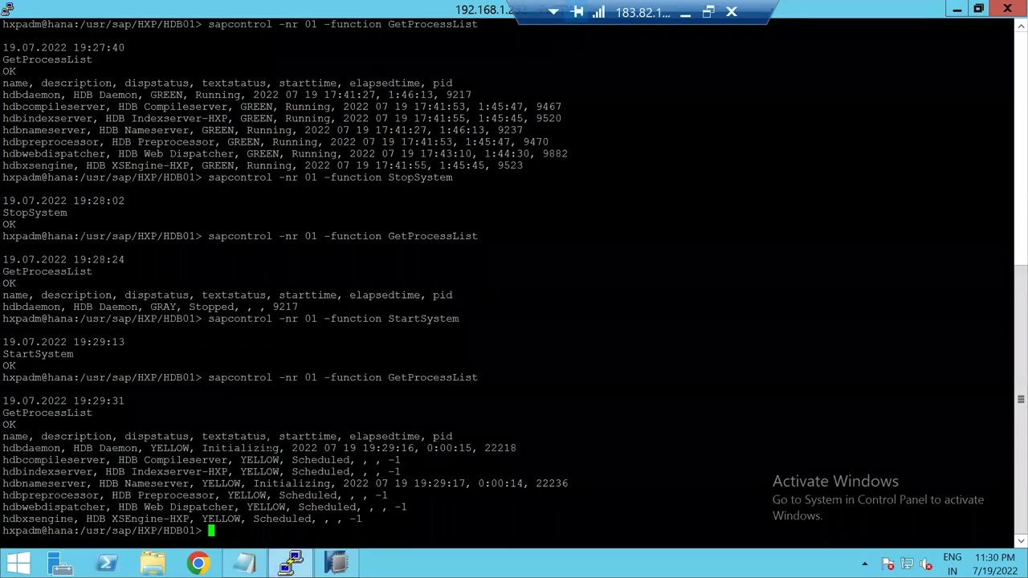1028x578 pixels.
Task: Click the hdbcompileserver GREEN Running line
Action: (x=282, y=107)
